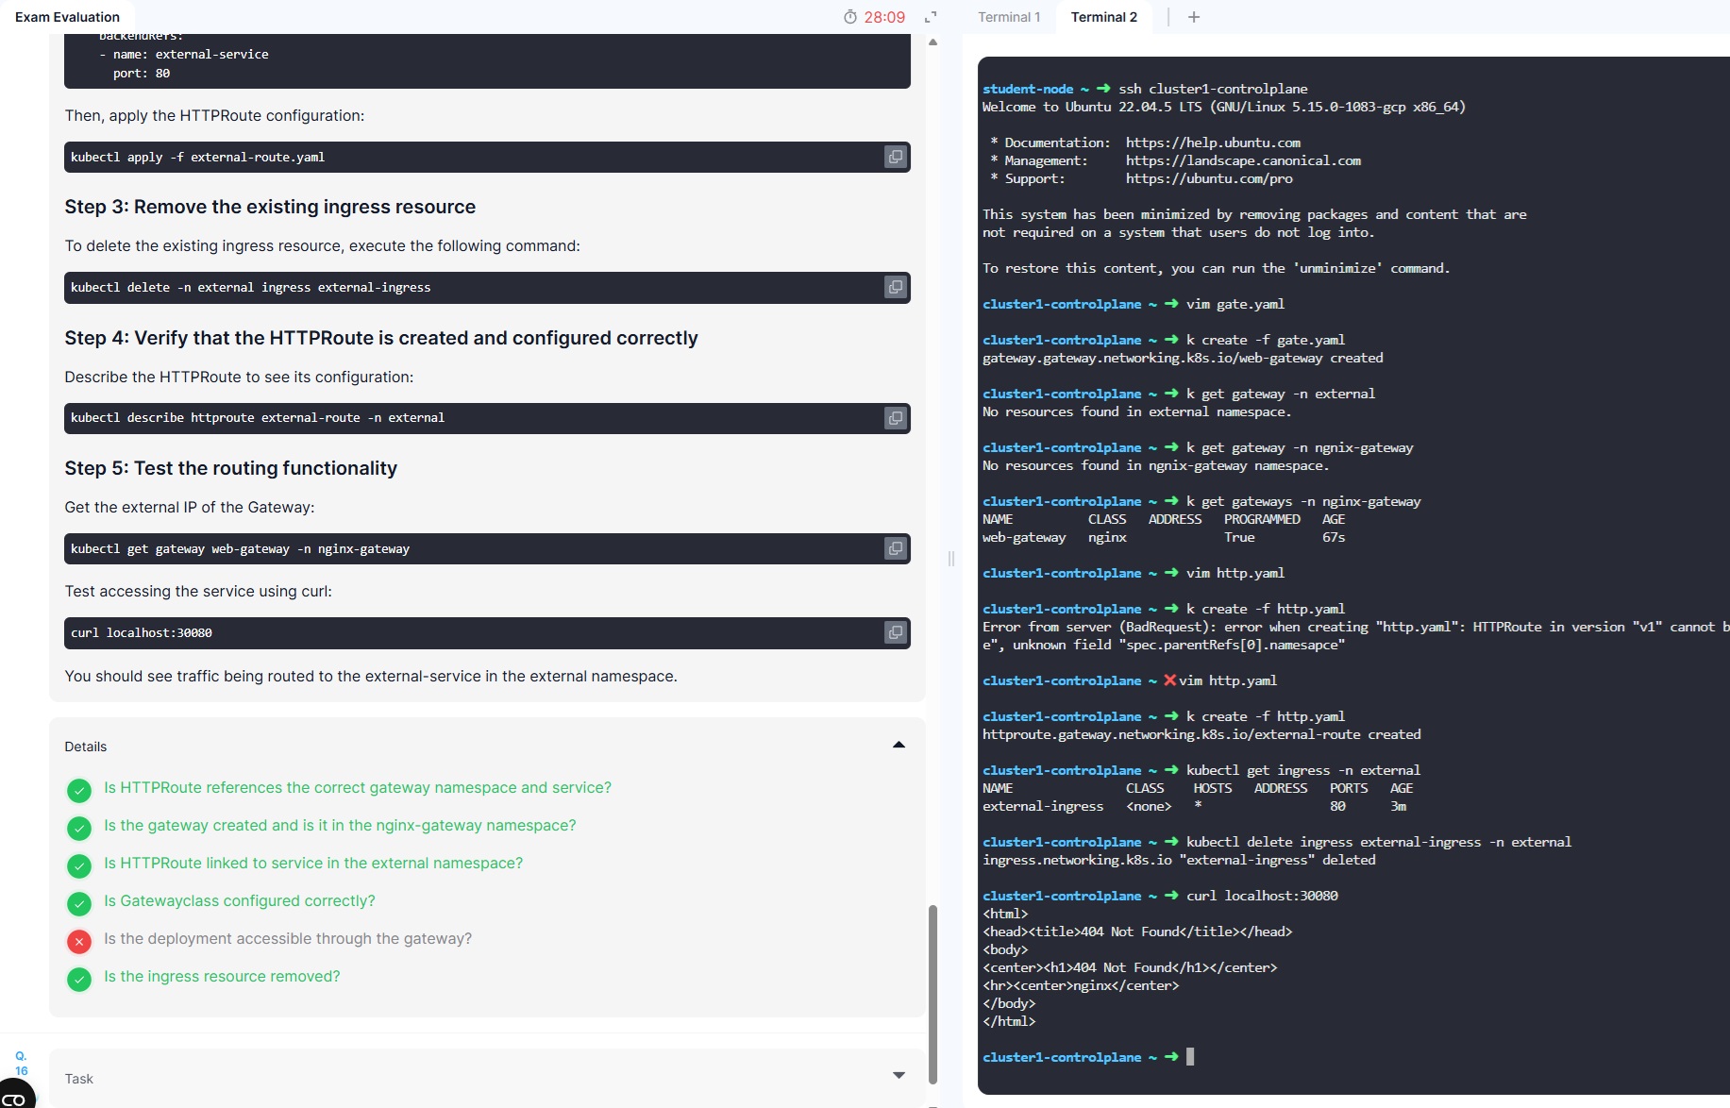1730x1108 pixels.
Task: Click 'No resources found in external namespace.' line
Action: point(1136,411)
